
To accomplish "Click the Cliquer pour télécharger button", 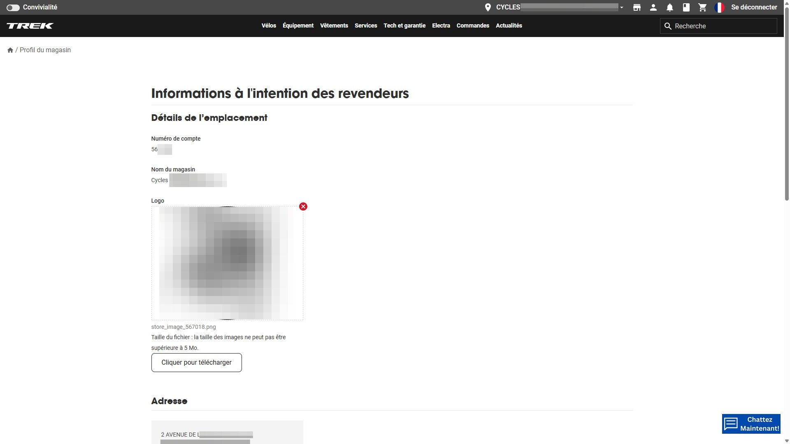I will (196, 363).
